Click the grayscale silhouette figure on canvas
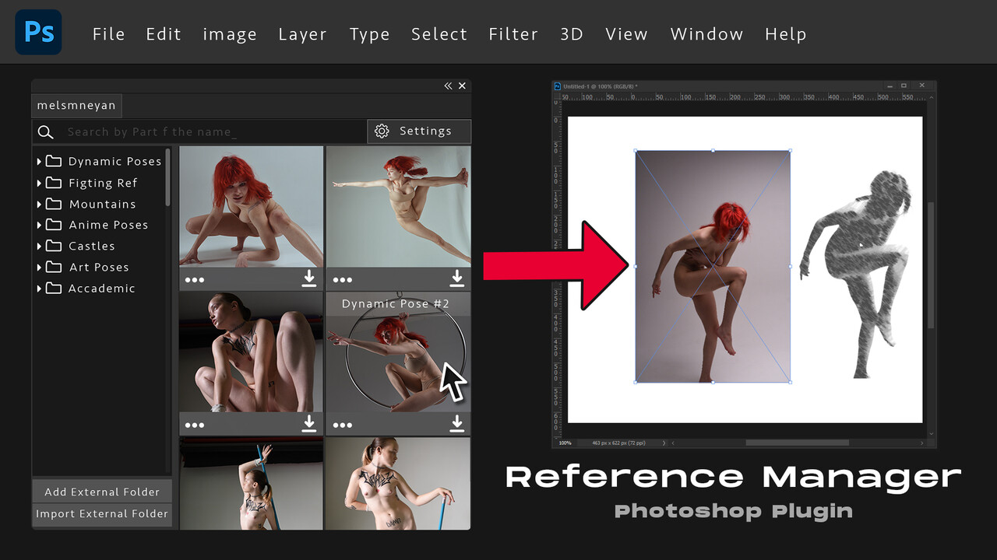997x560 pixels. 856,274
